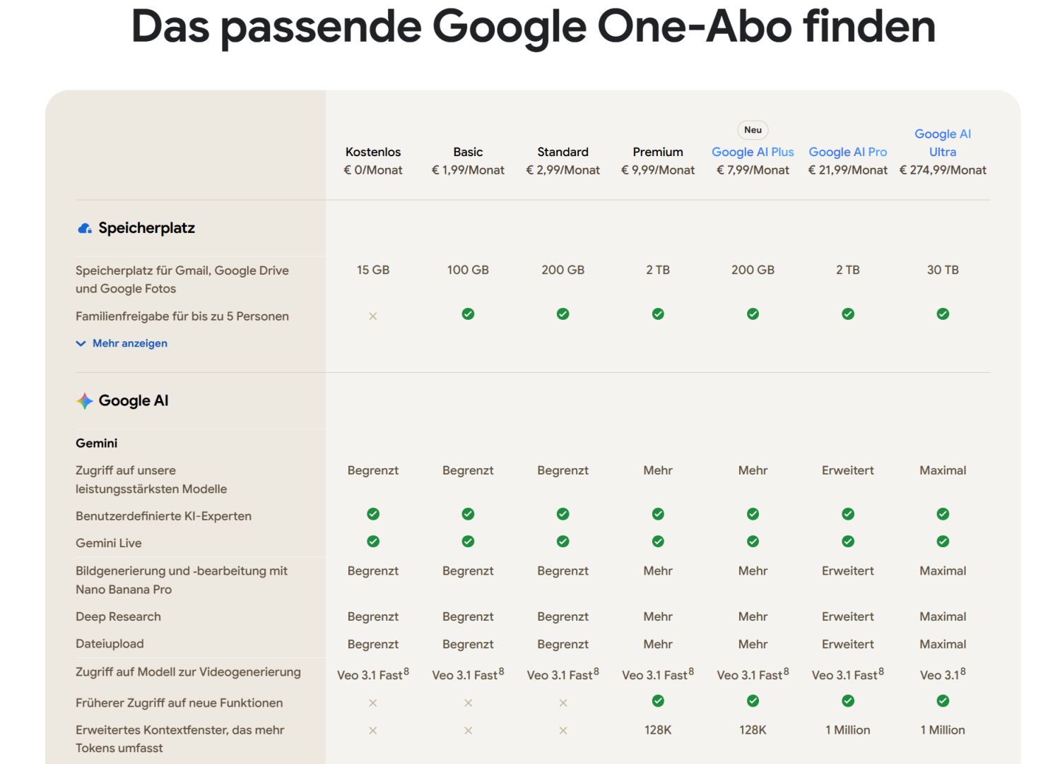Click footnote 8 next to Veo 3.1 Fast
This screenshot has width=1060, height=764.
point(406,669)
